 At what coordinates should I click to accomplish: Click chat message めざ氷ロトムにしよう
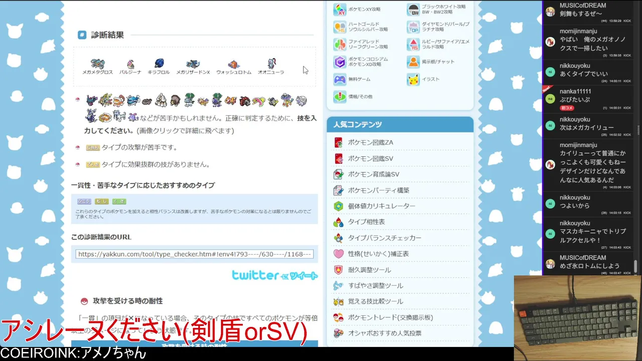(x=590, y=266)
